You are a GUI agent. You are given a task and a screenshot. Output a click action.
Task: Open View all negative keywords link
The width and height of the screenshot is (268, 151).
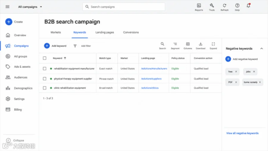tap(242, 133)
